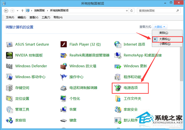
Task: Open the recent locations dropdown arrow
Action: pos(18,11)
